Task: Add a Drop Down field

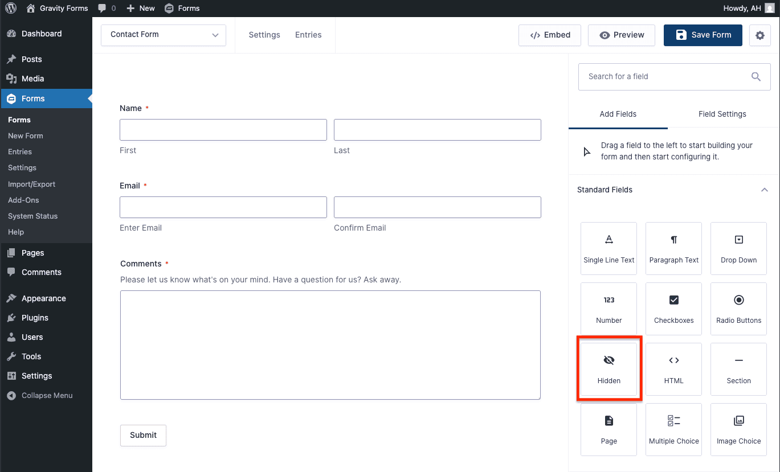Action: point(738,248)
